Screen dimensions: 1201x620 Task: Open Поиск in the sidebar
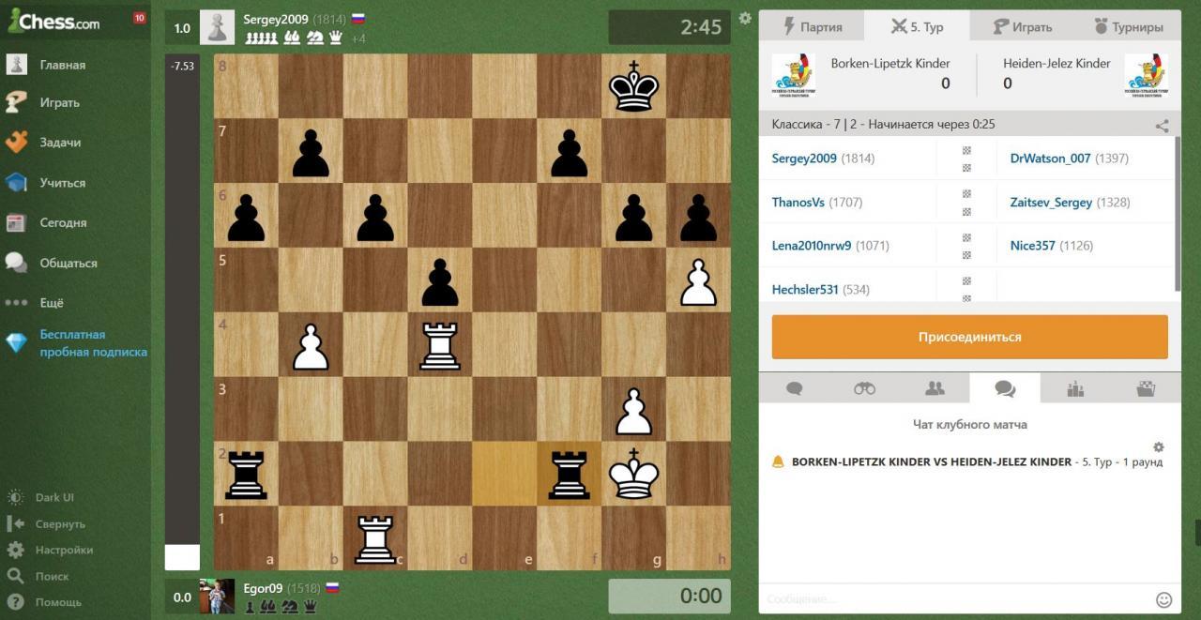tap(52, 576)
